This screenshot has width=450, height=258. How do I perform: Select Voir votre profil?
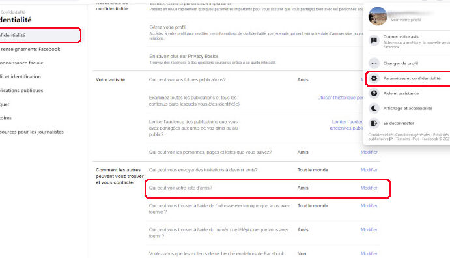pyautogui.click(x=406, y=20)
